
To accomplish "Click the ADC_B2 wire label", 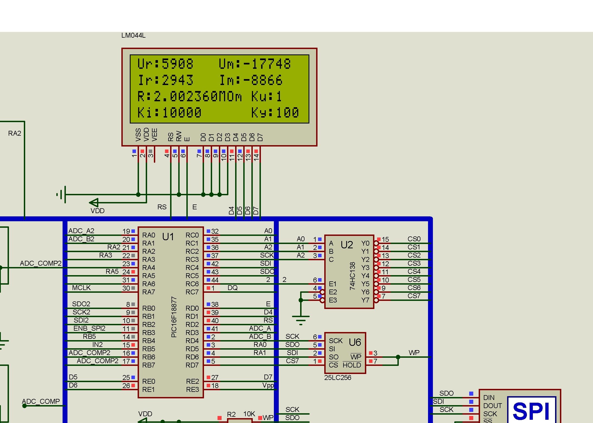I will (x=81, y=239).
